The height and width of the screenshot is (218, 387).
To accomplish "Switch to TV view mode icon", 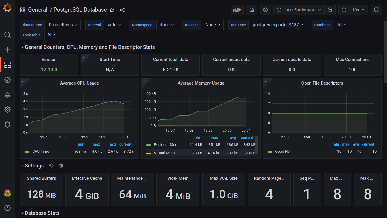I will pos(376,10).
